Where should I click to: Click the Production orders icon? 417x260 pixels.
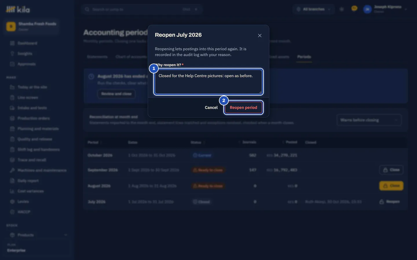point(12,118)
